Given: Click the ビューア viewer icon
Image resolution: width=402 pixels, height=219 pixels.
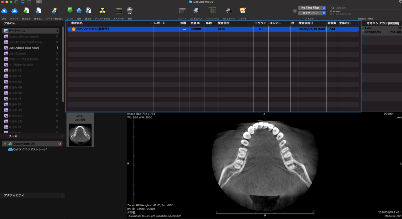Looking at the screenshot, I should (x=182, y=11).
